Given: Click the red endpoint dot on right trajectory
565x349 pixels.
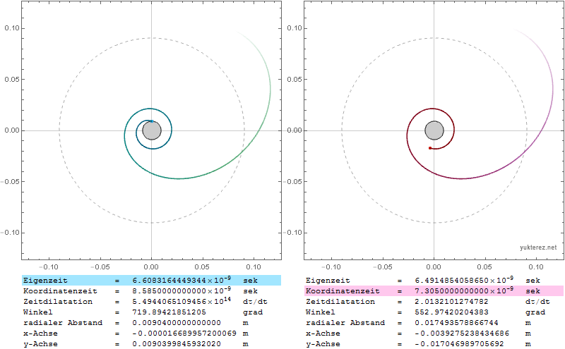Looking at the screenshot, I should pos(430,148).
